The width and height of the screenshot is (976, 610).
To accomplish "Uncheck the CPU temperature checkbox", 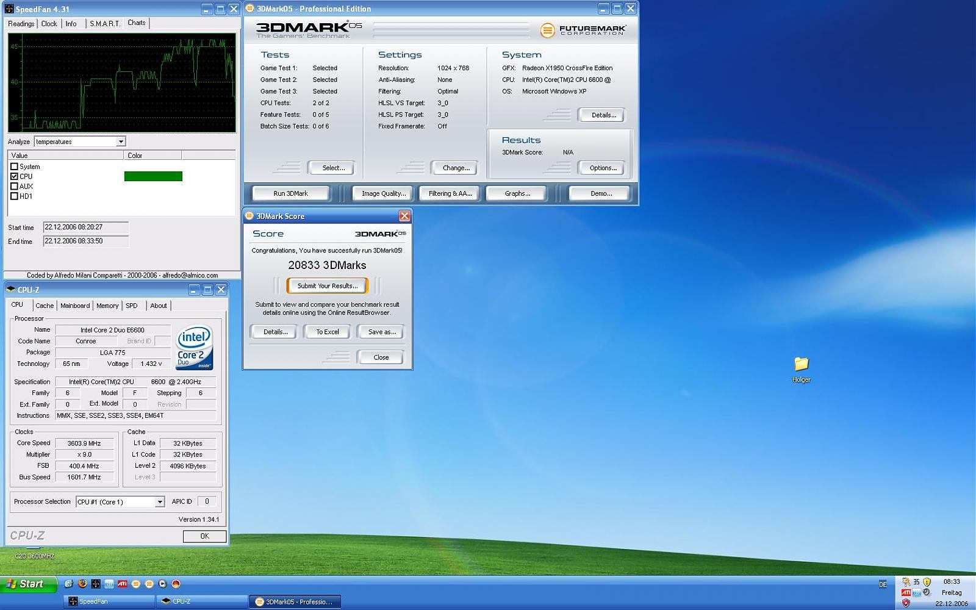I will 14,176.
